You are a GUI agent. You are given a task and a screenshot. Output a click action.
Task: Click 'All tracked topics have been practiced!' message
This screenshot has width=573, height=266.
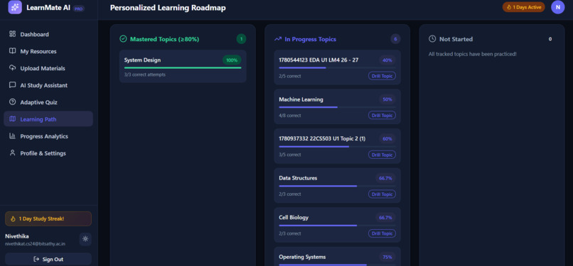[x=472, y=54]
